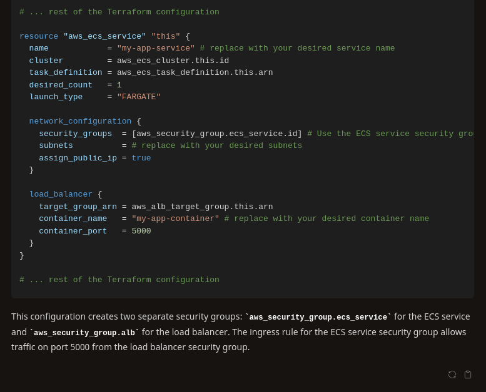Copy the response with the clipboard icon
486x392 pixels.
(x=468, y=375)
